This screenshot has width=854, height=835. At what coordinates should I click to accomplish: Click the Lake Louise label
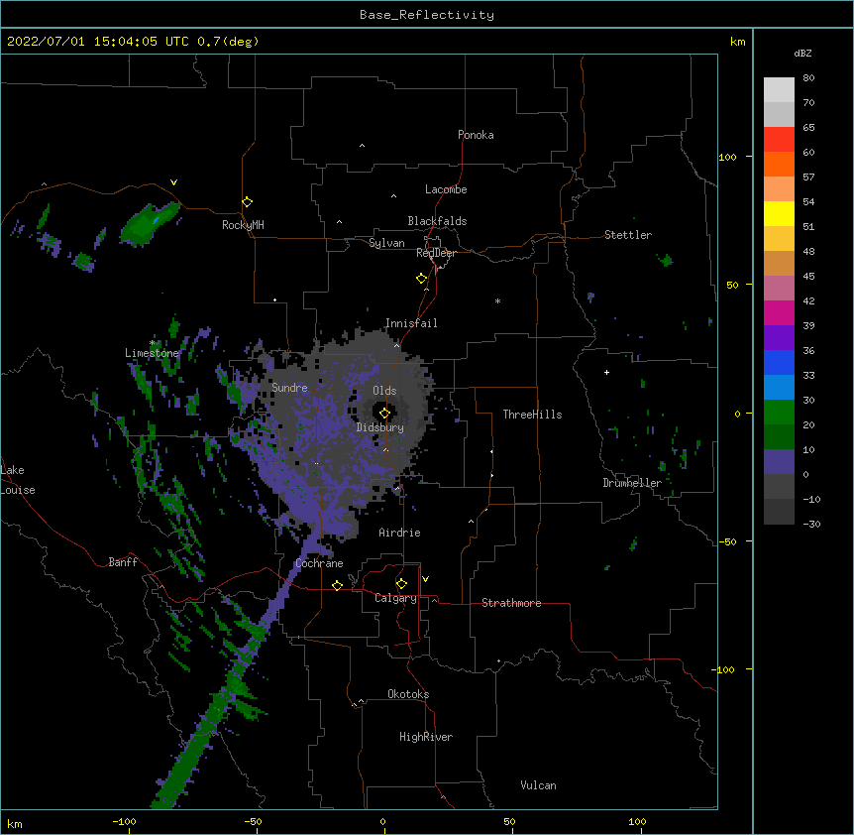click(18, 480)
